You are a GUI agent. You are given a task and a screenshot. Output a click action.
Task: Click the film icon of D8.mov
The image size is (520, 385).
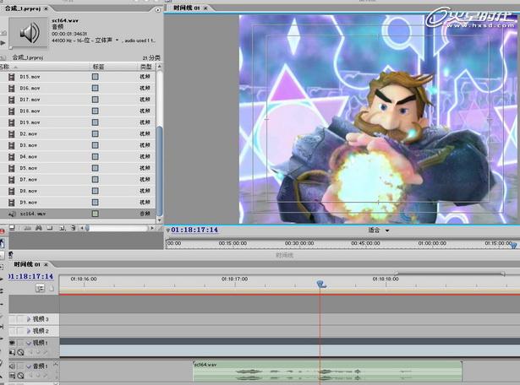(12, 191)
